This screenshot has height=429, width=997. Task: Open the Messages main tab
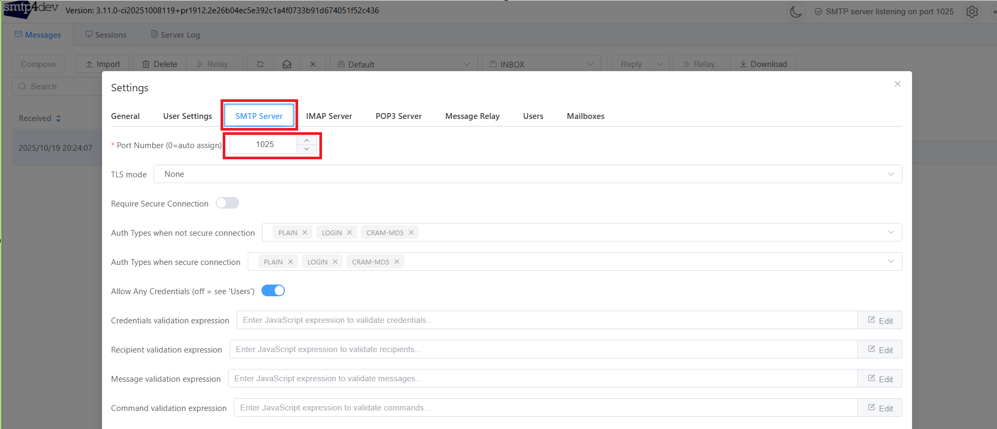38,35
